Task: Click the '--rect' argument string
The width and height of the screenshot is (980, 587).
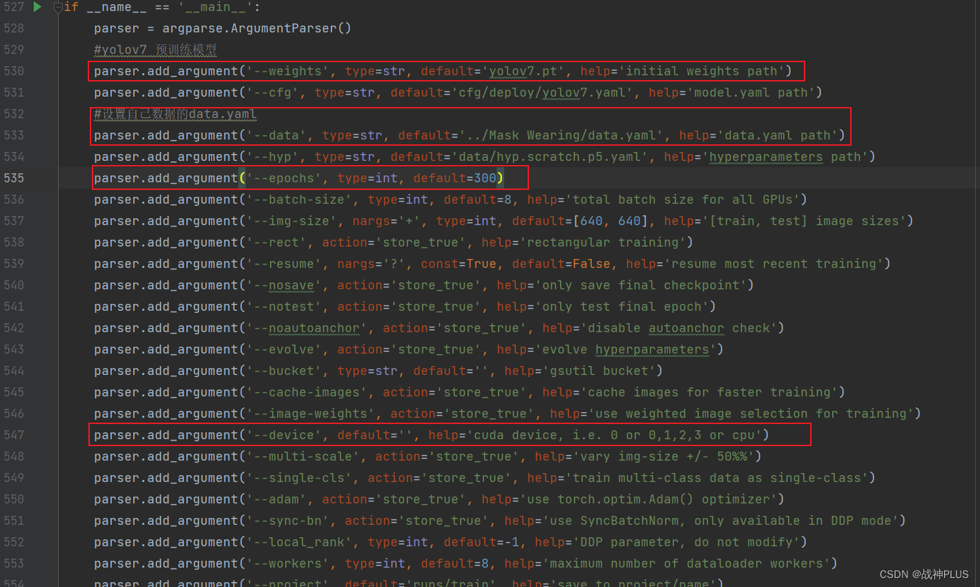Action: [276, 242]
